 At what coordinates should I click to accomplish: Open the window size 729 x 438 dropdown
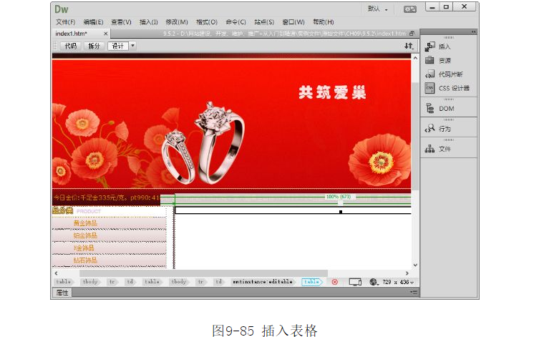tap(395, 282)
